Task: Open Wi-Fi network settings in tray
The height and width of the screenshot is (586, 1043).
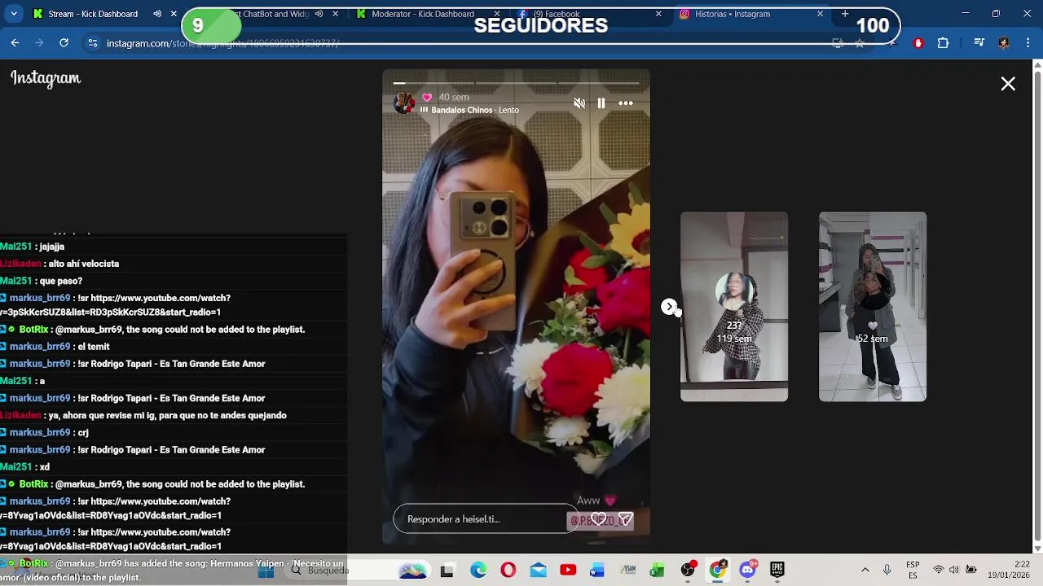Action: [x=939, y=571]
